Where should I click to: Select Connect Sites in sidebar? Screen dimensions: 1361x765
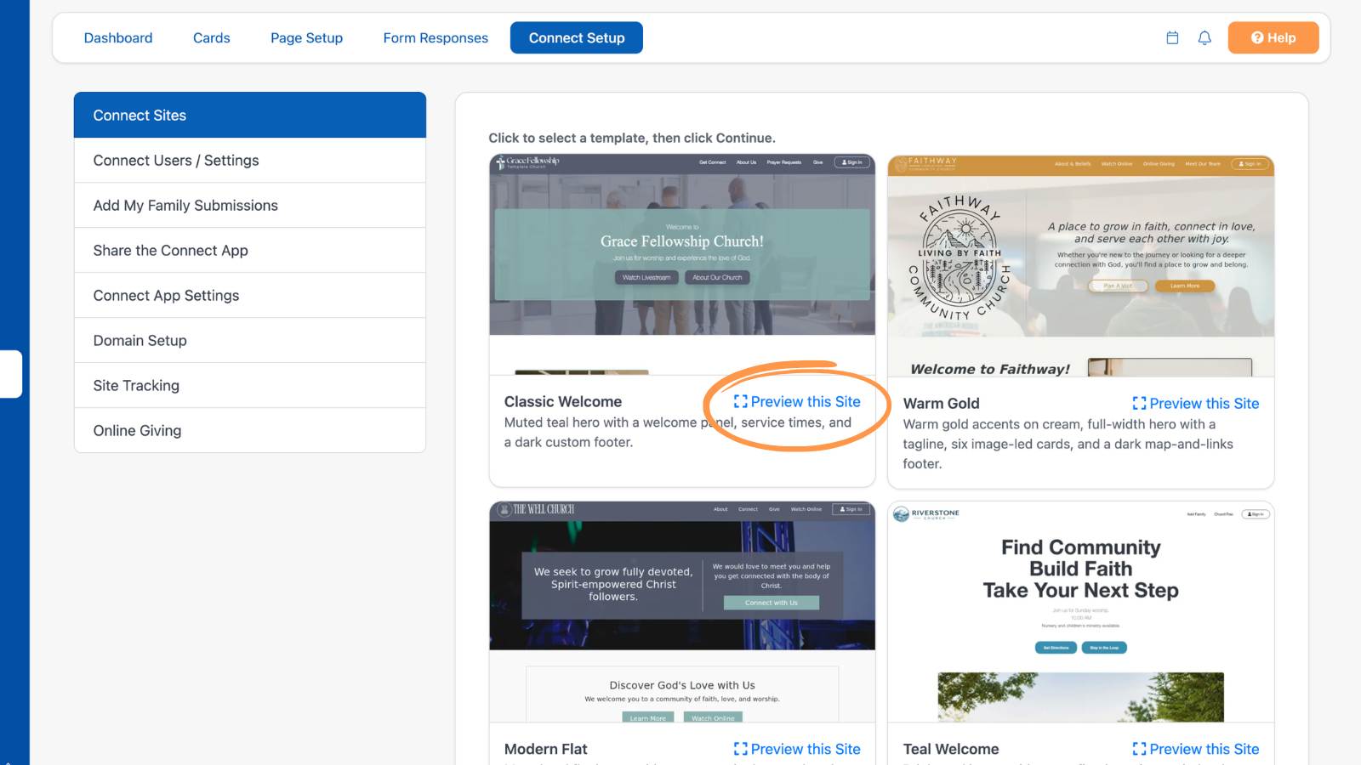click(250, 115)
